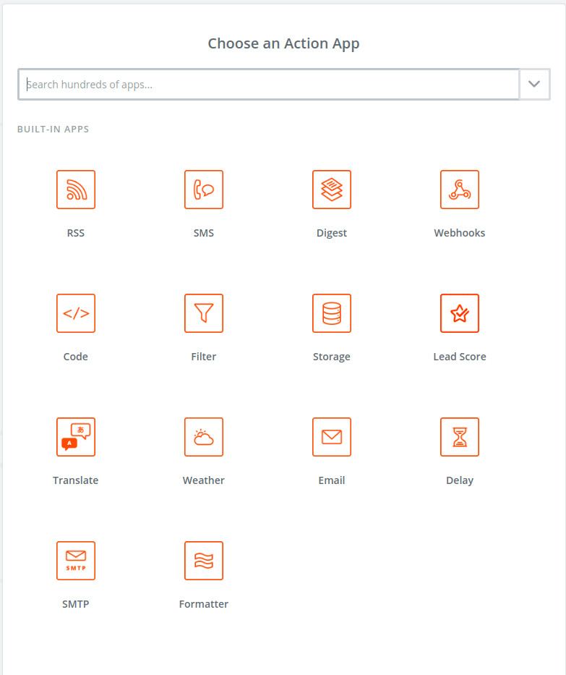Choose the Filter built-in app

[204, 313]
